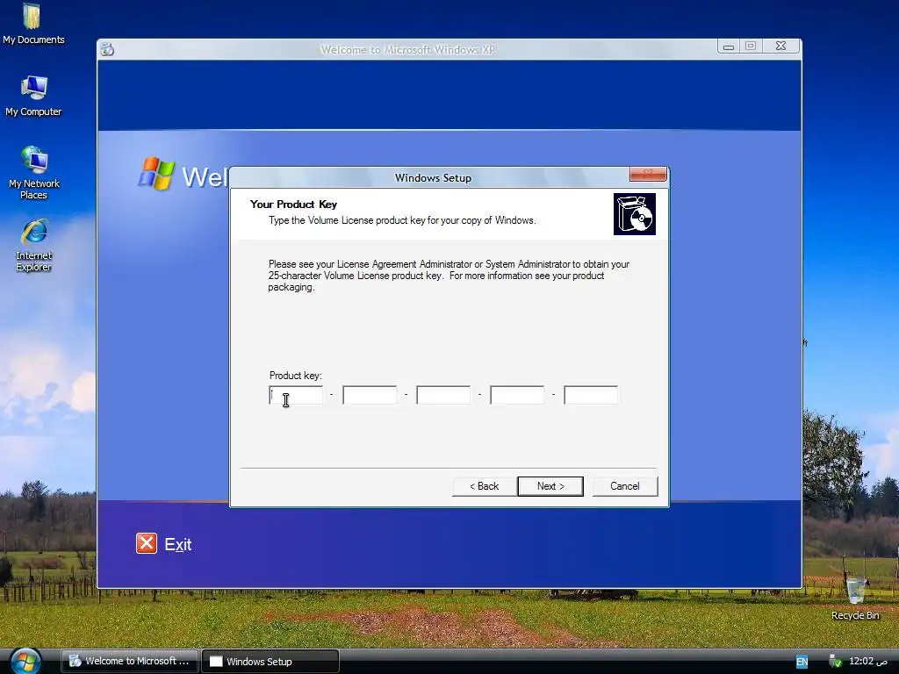Focus the fifth product key field
Viewport: 899px width, 674px height.
pyautogui.click(x=591, y=395)
